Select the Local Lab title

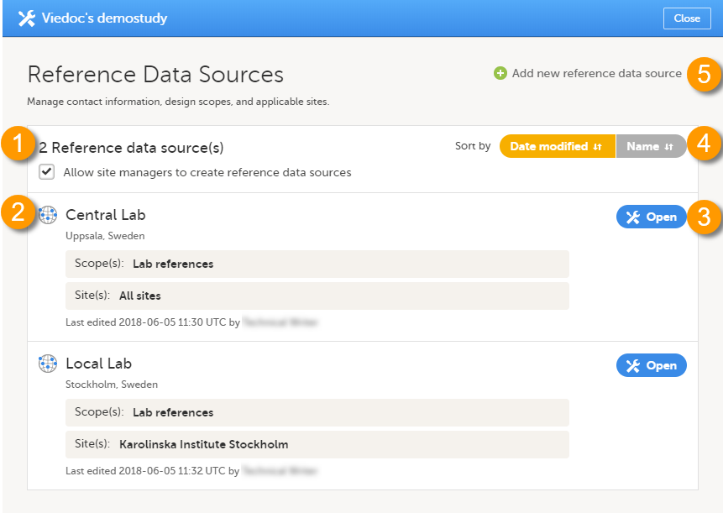coord(98,364)
